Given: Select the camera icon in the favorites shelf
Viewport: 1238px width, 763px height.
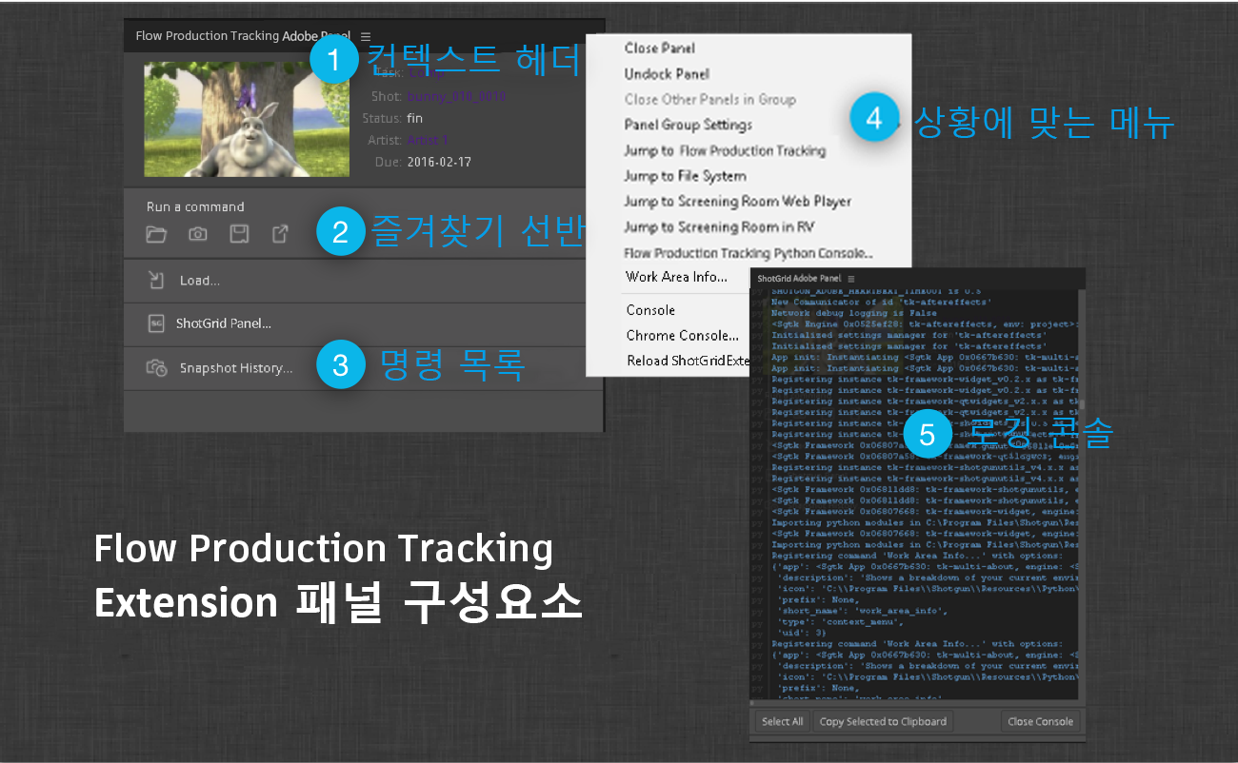Looking at the screenshot, I should pyautogui.click(x=197, y=233).
